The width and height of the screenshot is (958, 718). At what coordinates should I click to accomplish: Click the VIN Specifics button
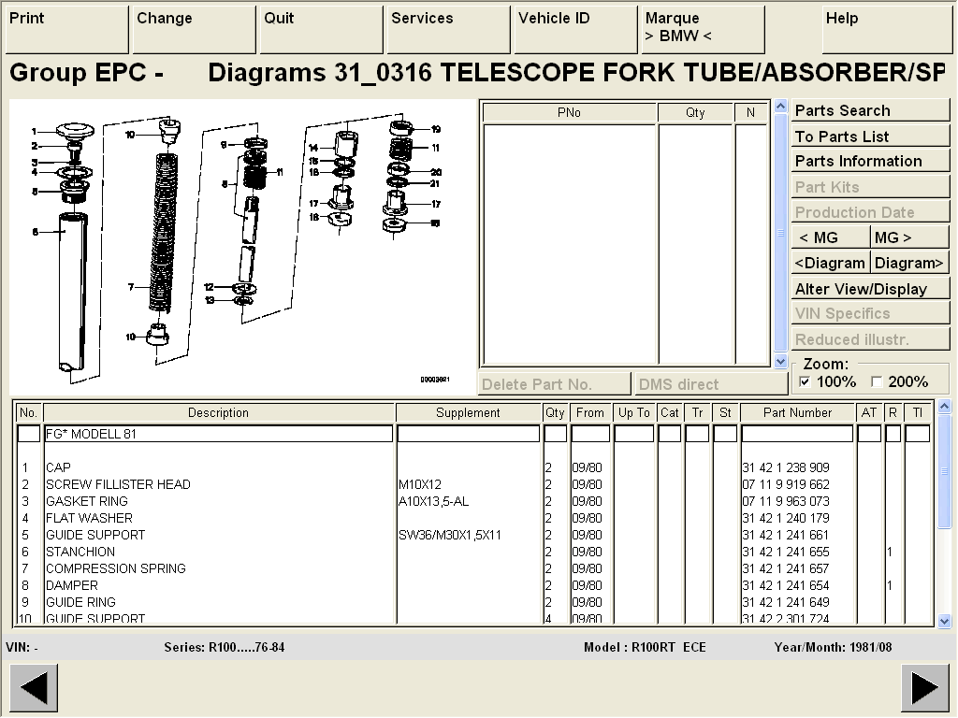(x=870, y=314)
